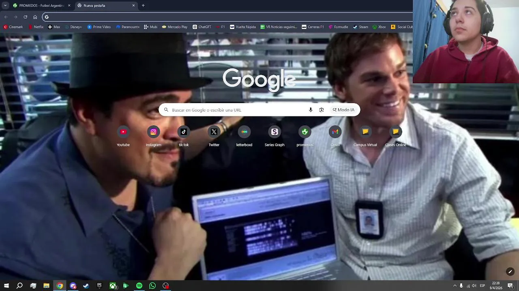This screenshot has width=519, height=291.
Task: Open Steam from the taskbar
Action: [x=86, y=286]
